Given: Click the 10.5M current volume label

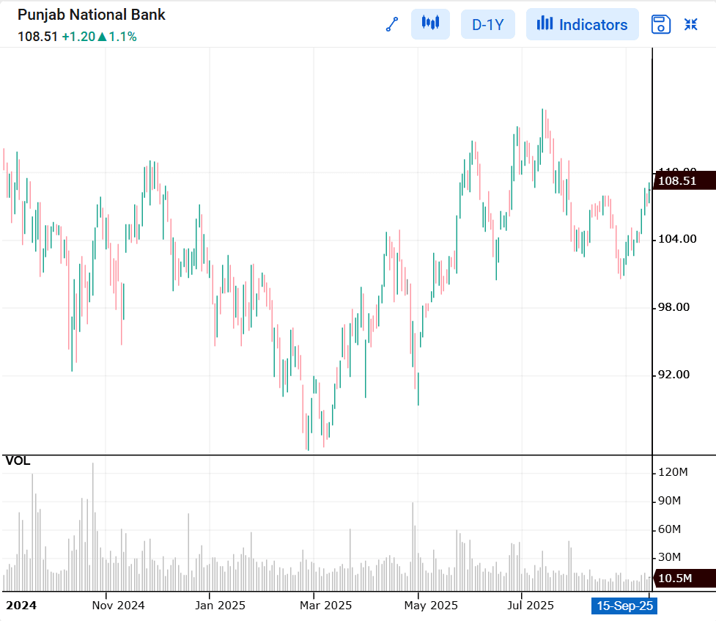Looking at the screenshot, I should pos(684,578).
